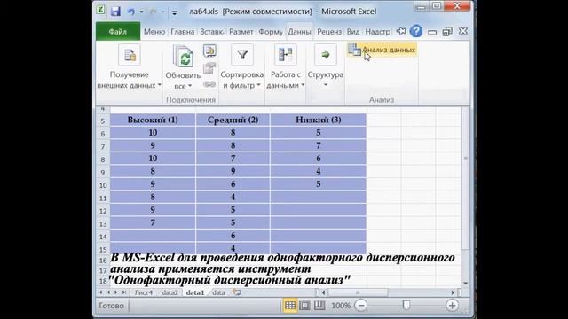Click the zoom slider handle

coord(406,306)
